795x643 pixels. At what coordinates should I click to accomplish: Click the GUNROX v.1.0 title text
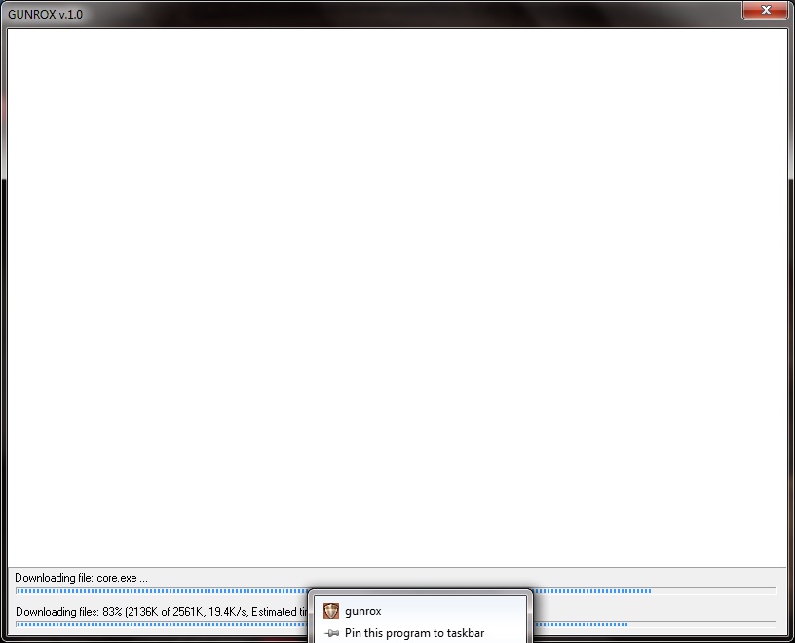pyautogui.click(x=45, y=15)
